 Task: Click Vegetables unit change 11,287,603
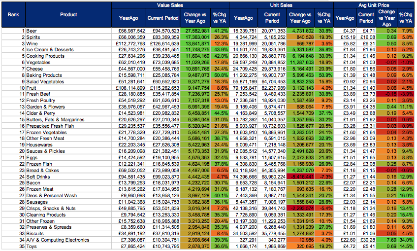(301, 62)
